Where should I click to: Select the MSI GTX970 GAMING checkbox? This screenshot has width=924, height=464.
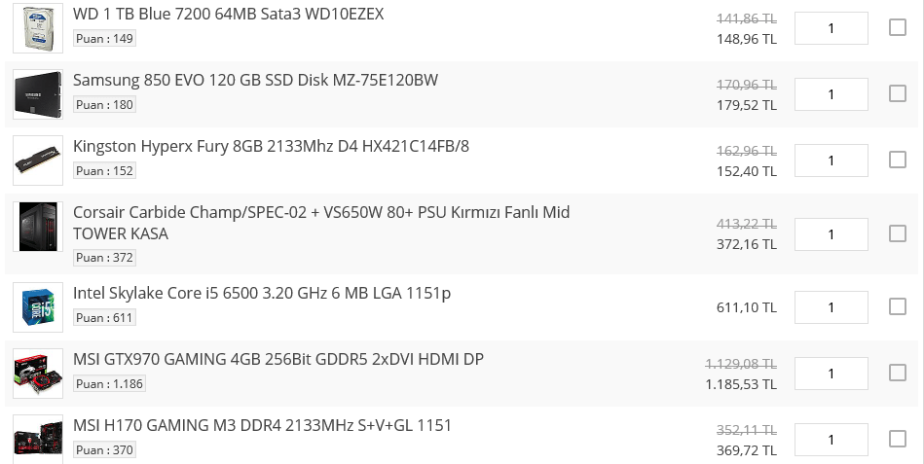tap(898, 373)
